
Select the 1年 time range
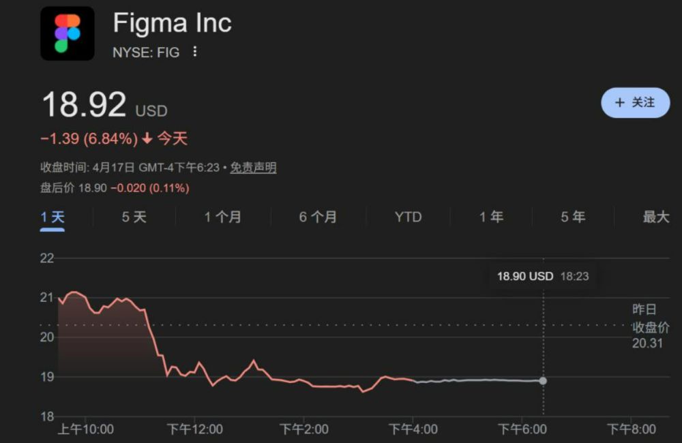coord(490,217)
